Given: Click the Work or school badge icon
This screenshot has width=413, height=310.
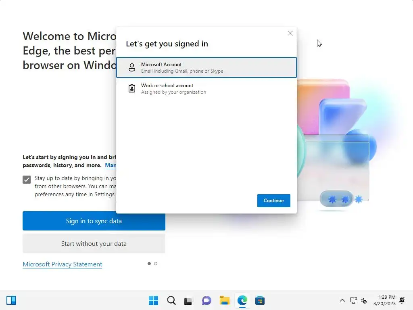Looking at the screenshot, I should point(132,88).
